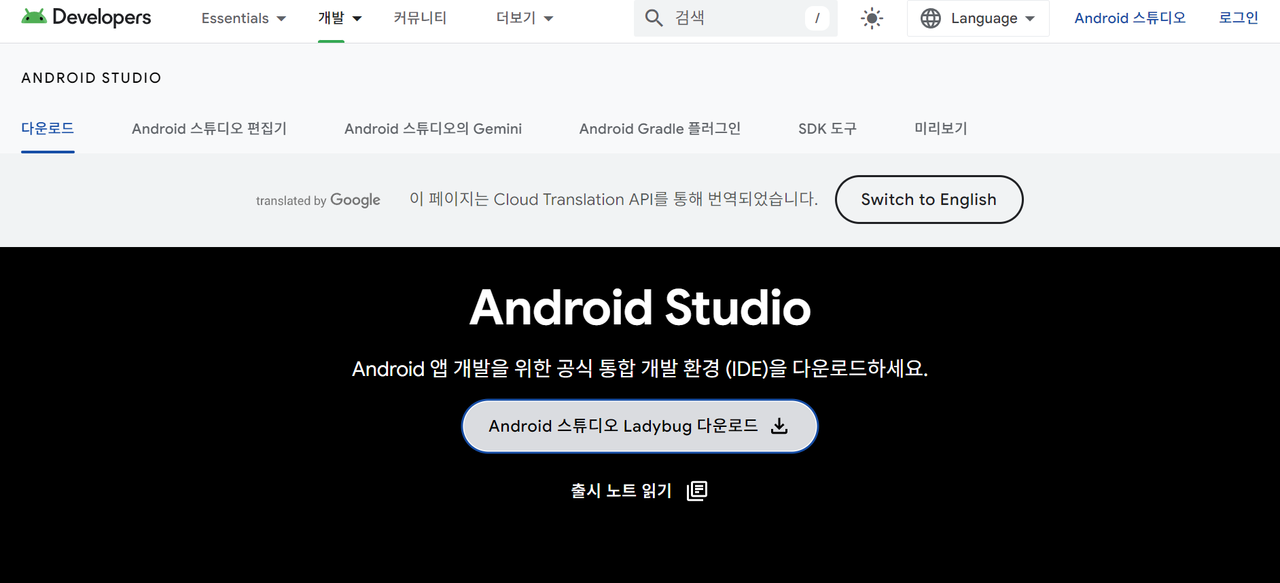Viewport: 1280px width, 583px height.
Task: Click the Android Developers logo
Action: click(x=86, y=17)
